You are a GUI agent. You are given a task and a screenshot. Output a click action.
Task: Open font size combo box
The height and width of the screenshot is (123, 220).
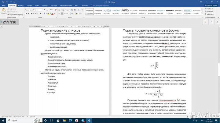click(x=39, y=10)
